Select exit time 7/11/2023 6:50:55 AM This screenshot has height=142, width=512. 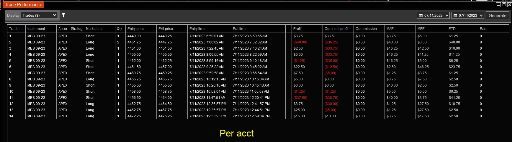250,36
